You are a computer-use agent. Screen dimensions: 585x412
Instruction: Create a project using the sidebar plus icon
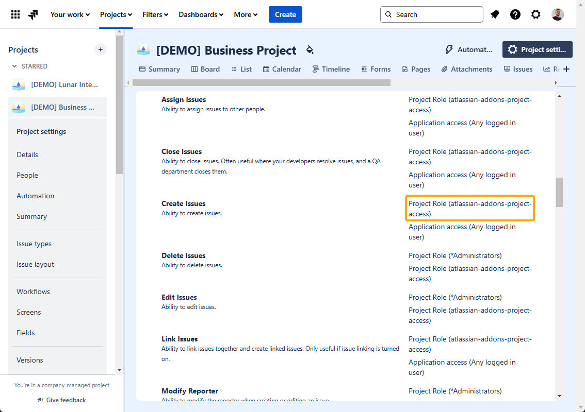coord(100,49)
